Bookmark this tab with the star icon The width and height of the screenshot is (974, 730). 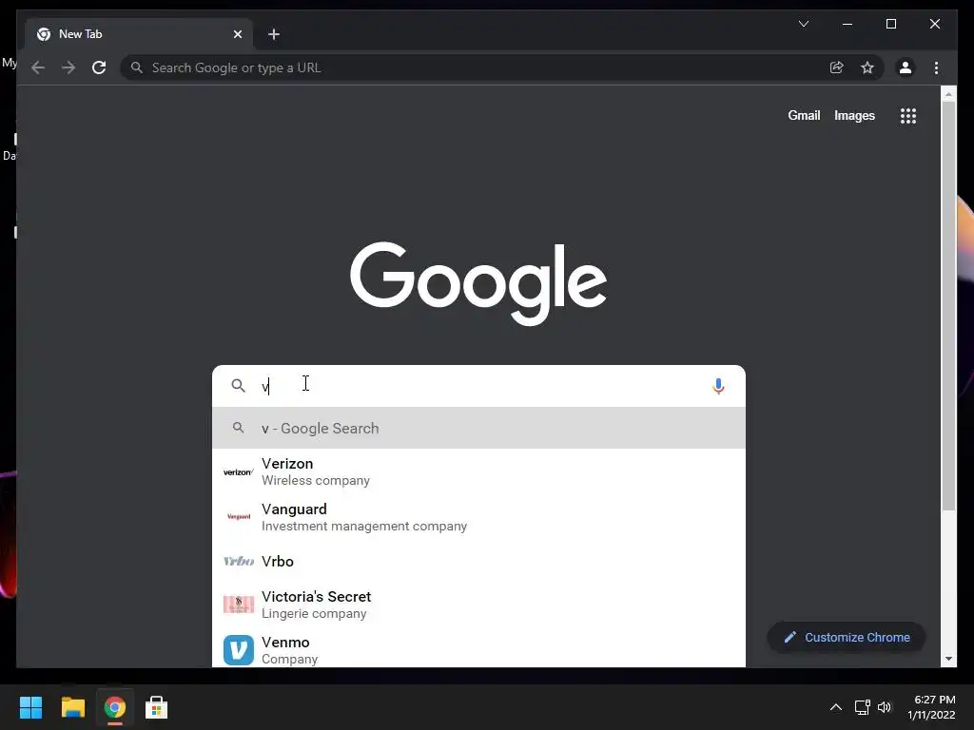coord(867,67)
